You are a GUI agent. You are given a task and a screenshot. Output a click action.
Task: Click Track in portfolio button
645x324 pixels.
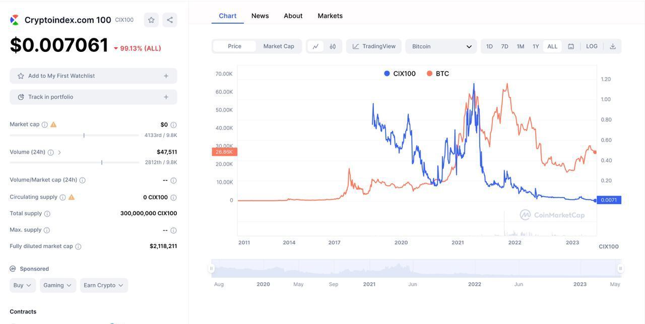tap(93, 97)
